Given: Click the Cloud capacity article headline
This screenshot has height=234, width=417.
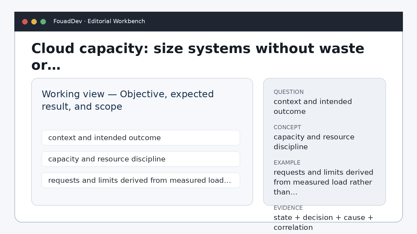Looking at the screenshot, I should pos(198,56).
